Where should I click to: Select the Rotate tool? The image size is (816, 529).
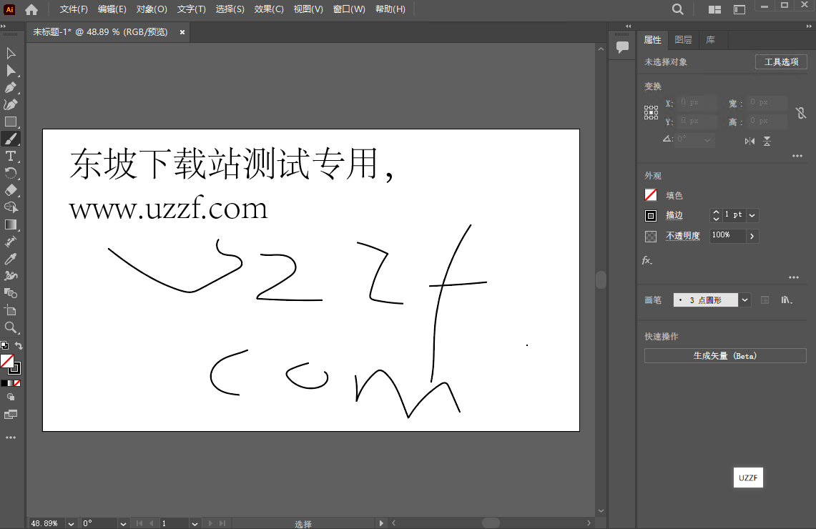[x=10, y=173]
